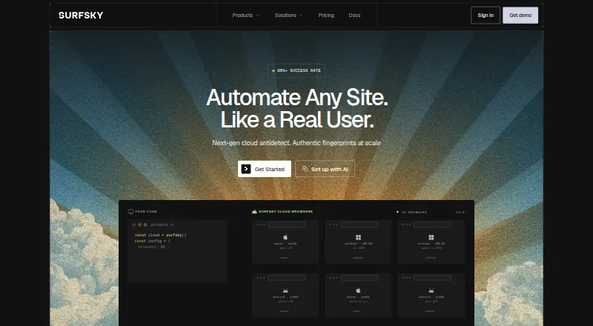Click Set up with AI button
This screenshot has width=593, height=326.
(x=325, y=169)
